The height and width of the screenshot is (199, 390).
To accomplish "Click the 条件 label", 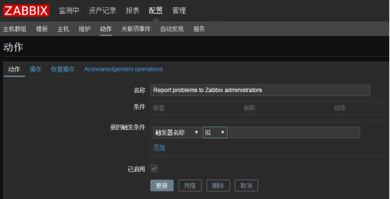I will click(139, 107).
